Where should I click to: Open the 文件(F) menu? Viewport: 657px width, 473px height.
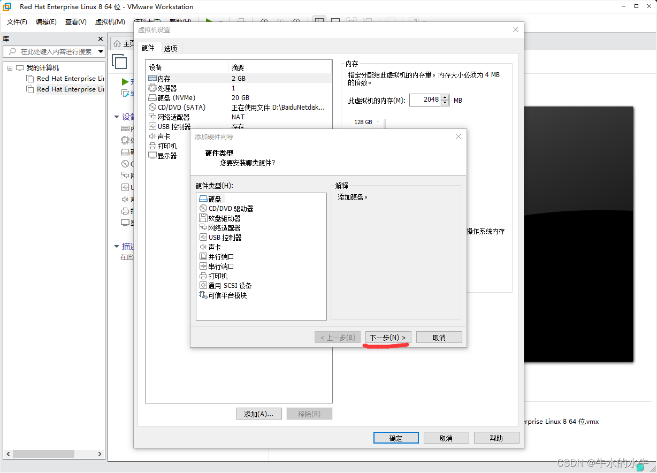click(x=17, y=22)
